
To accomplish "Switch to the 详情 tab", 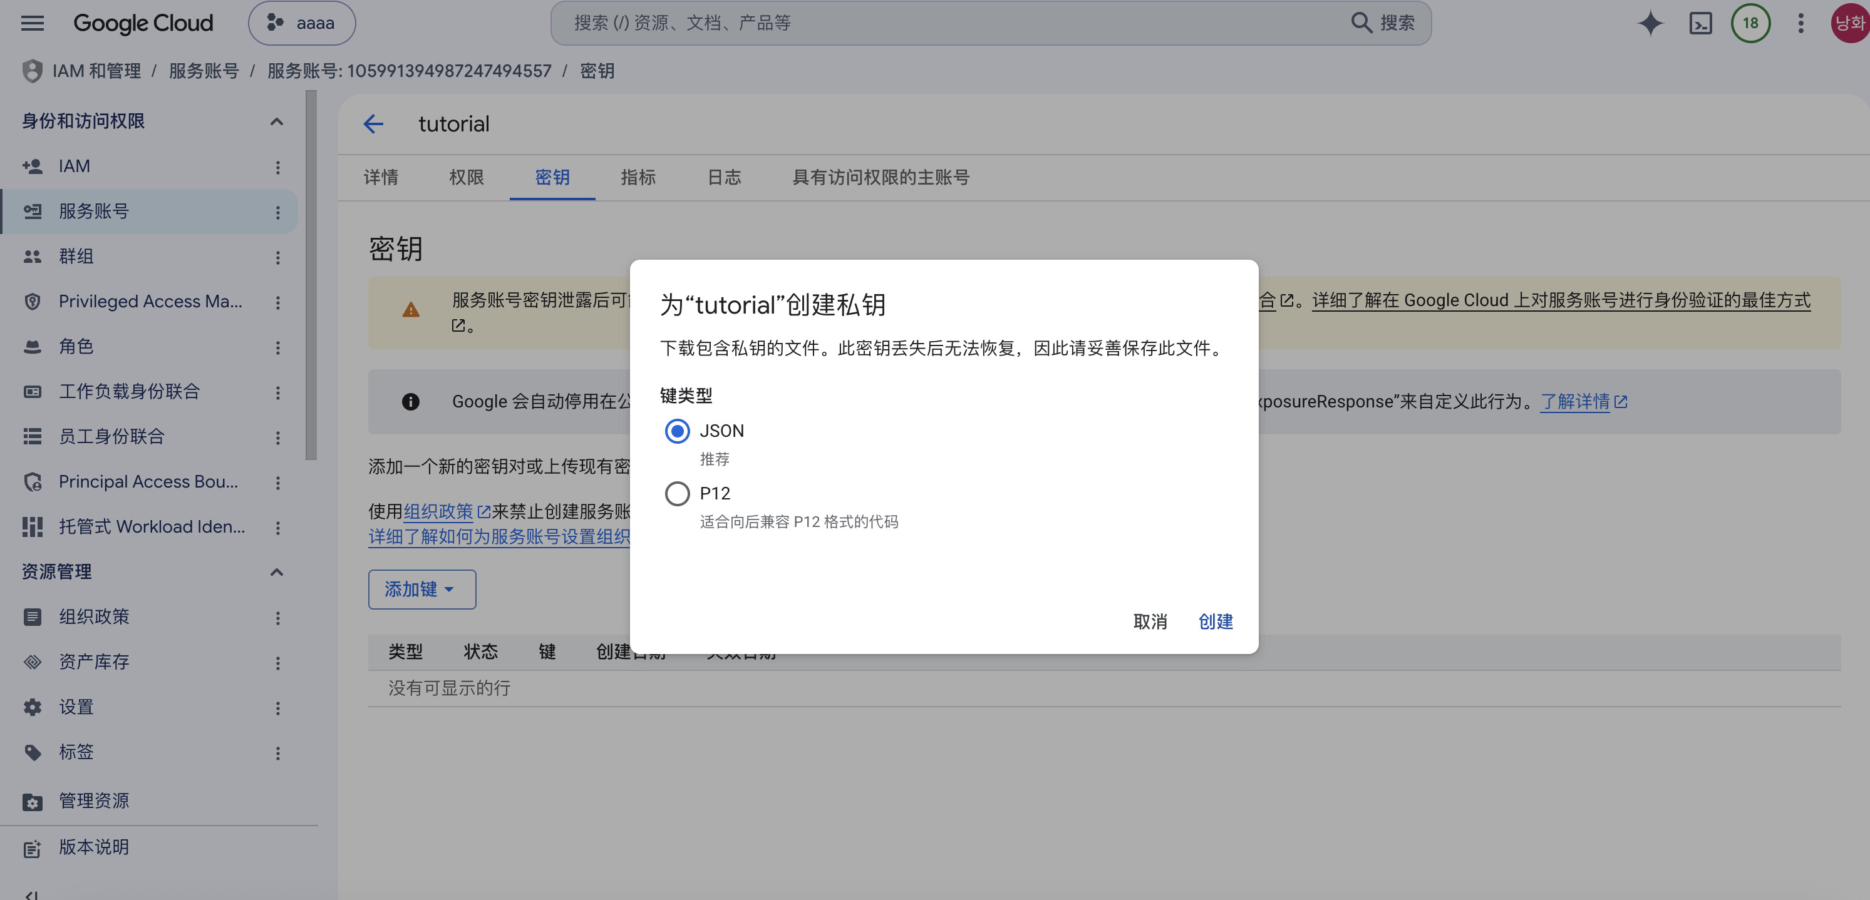I will click(381, 178).
